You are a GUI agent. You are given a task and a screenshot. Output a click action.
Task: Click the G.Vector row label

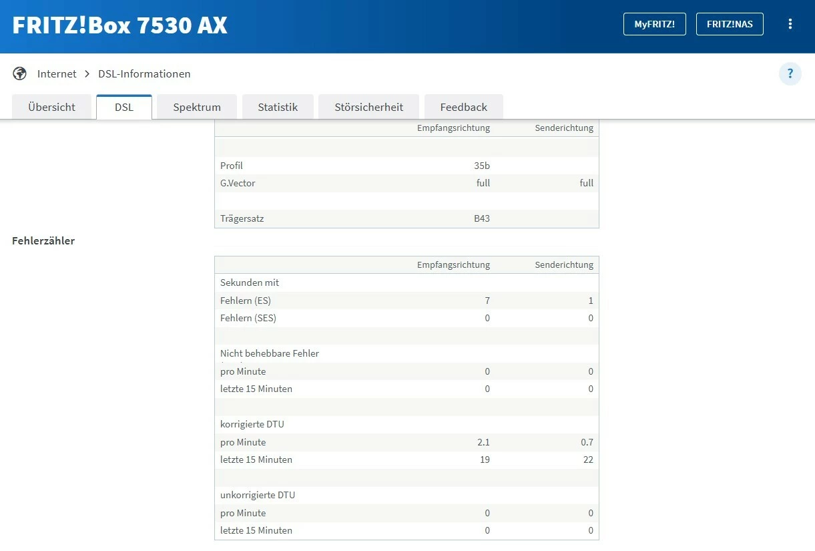238,183
